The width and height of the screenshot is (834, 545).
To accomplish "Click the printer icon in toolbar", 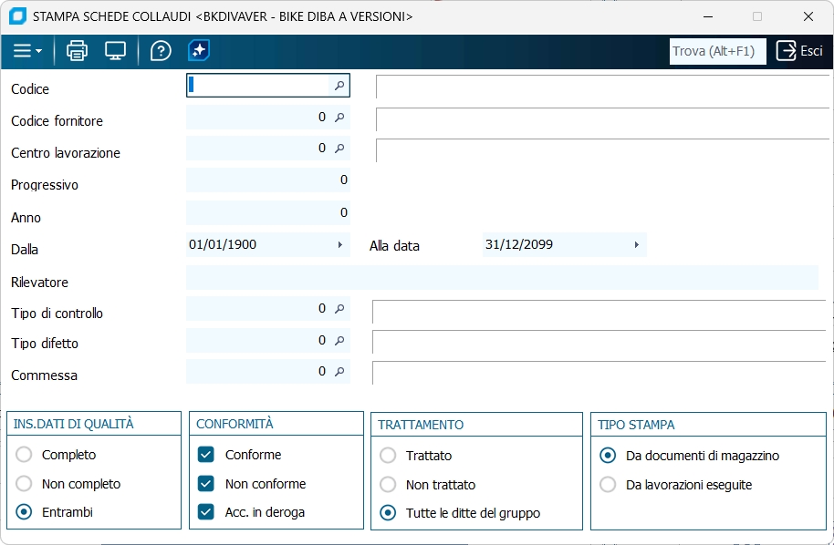I will point(78,51).
